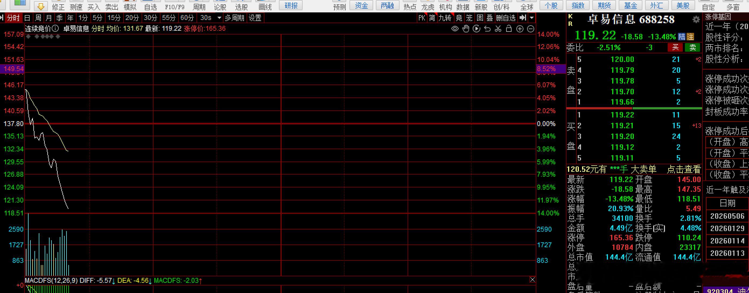The image size is (749, 293).
Task: Click the jump-to-end arrow icon
Action: click(x=523, y=18)
